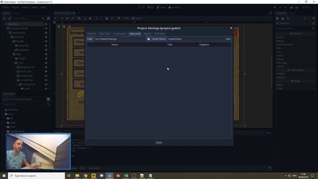
Task: Hide the Inventory node with eye icon
Action: [46, 24]
